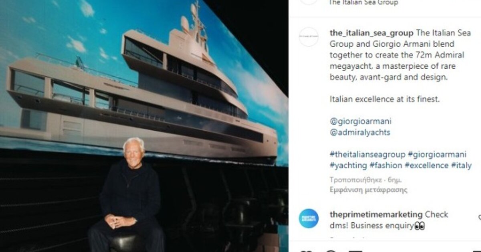
Task: Click the comment bubble icon below comments
Action: point(331,251)
